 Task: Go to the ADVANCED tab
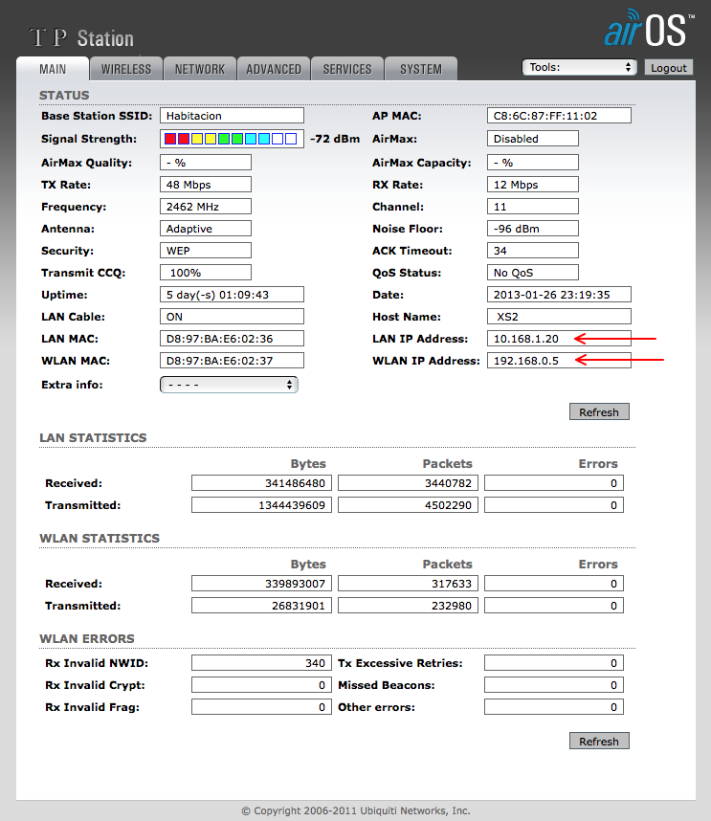tap(274, 69)
